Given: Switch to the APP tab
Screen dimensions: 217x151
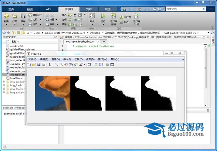Looking at the screenshot, I should (49, 9).
